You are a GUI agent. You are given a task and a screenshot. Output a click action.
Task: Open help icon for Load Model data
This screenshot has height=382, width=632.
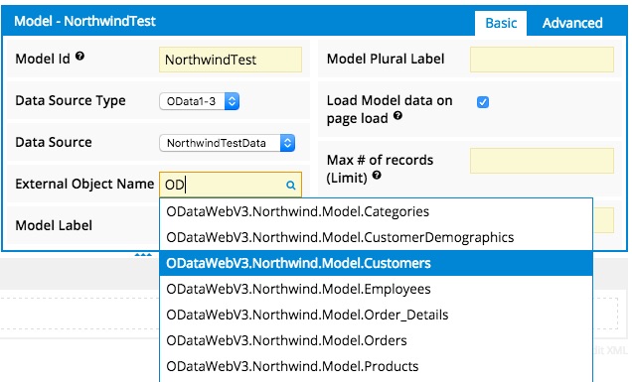click(397, 116)
